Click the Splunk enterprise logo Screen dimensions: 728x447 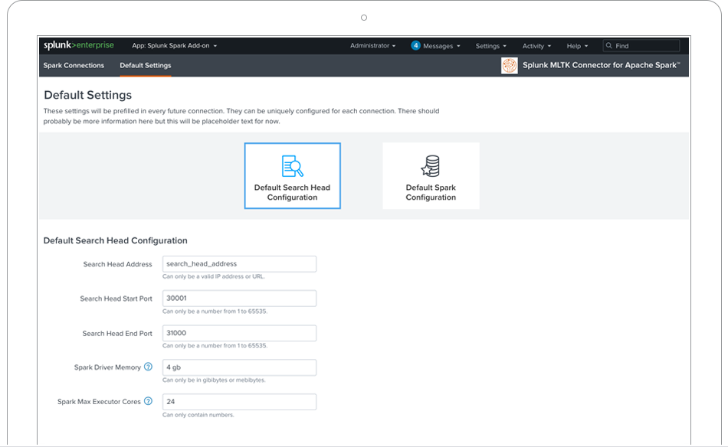pyautogui.click(x=78, y=45)
